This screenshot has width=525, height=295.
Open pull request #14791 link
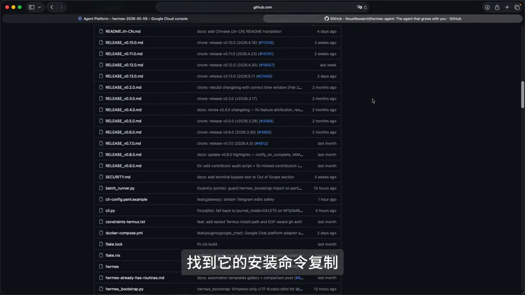266,54
